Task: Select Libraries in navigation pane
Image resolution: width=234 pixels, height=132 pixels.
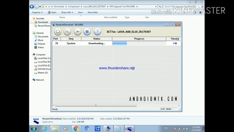Action: tap(40, 33)
